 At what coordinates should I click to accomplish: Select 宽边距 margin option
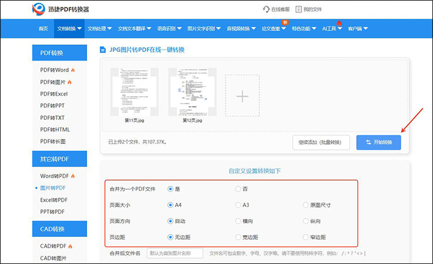(x=238, y=237)
